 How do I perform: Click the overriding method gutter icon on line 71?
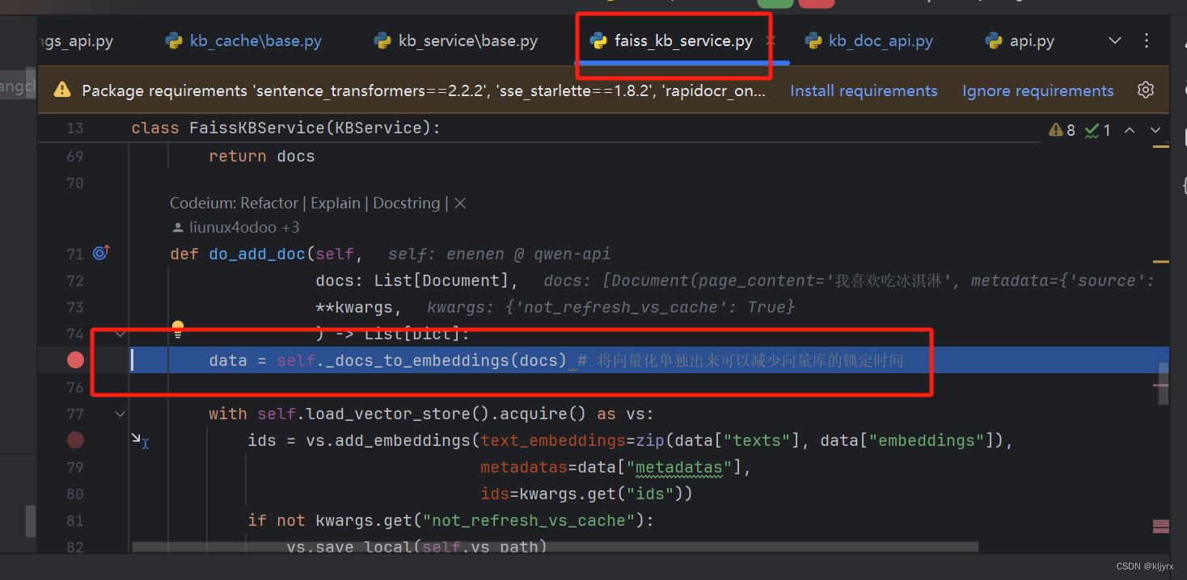pos(100,253)
